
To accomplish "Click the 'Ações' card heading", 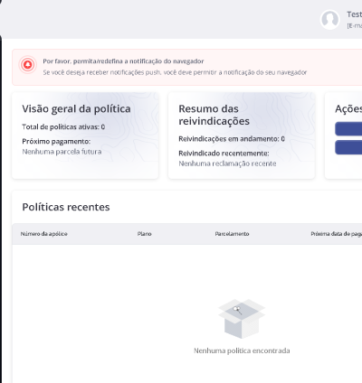I will pyautogui.click(x=348, y=108).
